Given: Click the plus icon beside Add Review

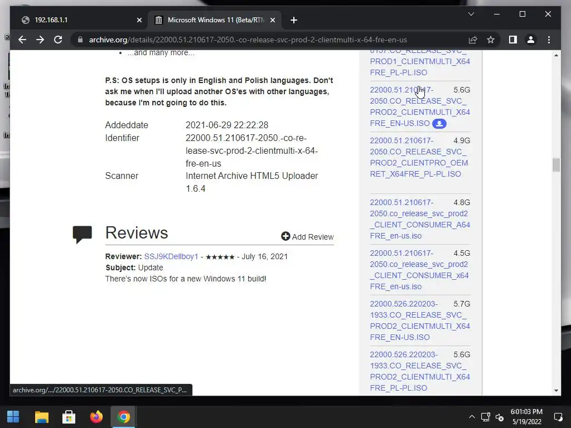Looking at the screenshot, I should click(285, 236).
